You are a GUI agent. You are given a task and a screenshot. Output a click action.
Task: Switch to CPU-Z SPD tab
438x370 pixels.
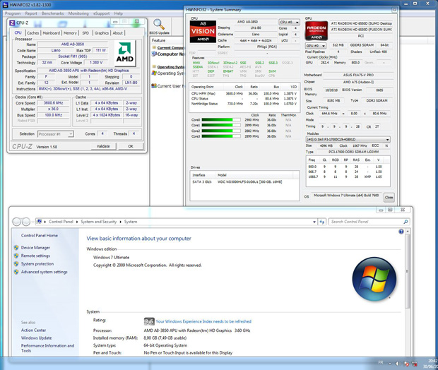85,33
